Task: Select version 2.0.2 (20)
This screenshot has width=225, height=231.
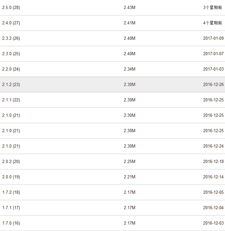Action: (x=11, y=161)
